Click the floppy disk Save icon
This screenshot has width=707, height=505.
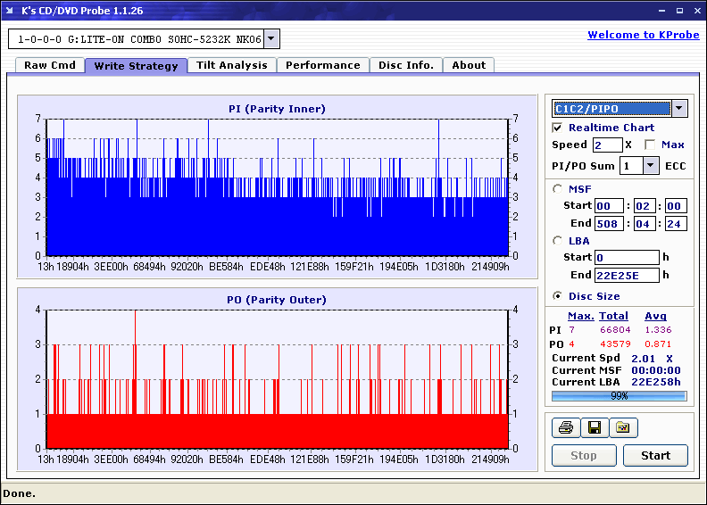[594, 428]
